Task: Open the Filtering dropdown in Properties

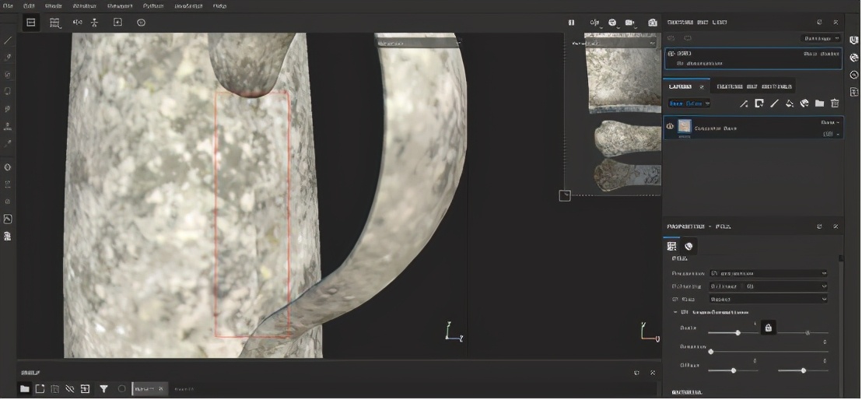Action: coord(769,286)
